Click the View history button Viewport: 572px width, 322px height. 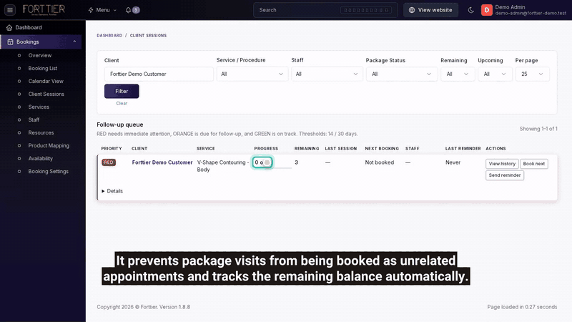pyautogui.click(x=502, y=164)
